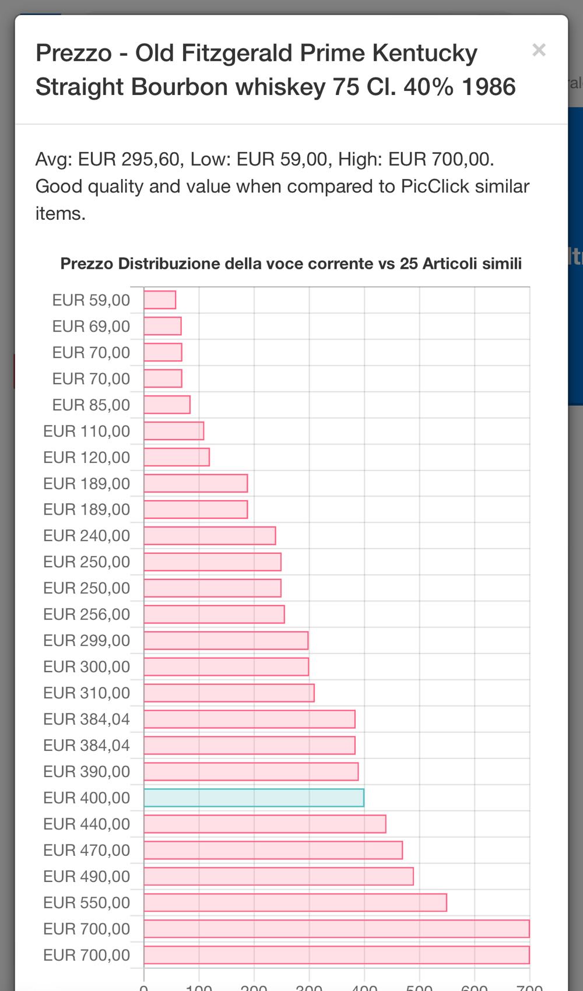Select the EUR 59,00 price bar
Screen dimensions: 583x991
point(160,300)
